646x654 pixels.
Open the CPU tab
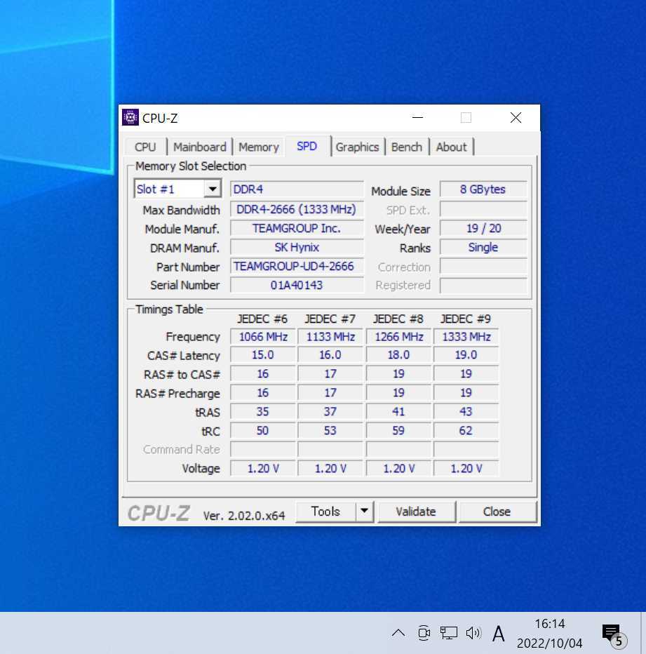coord(145,147)
